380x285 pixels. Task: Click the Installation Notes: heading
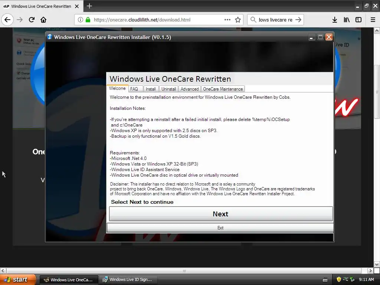coord(128,108)
